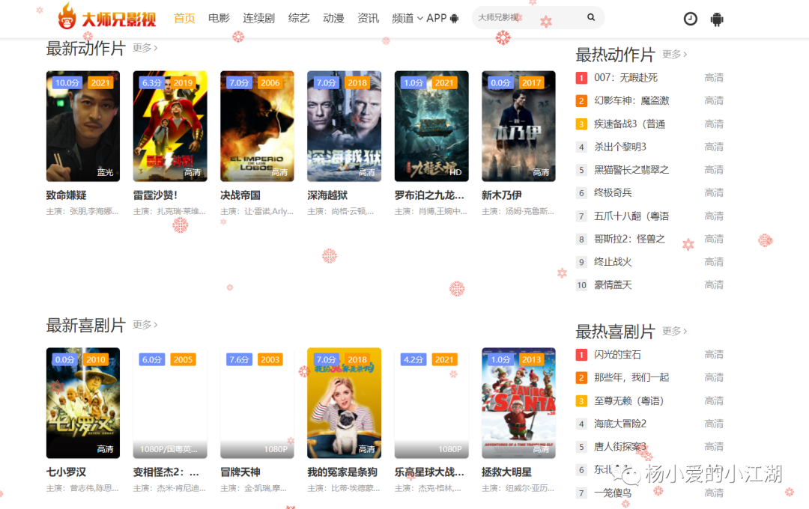This screenshot has width=809, height=509.
Task: Open the 罗布泊之九龙 movie poster
Action: [x=431, y=127]
